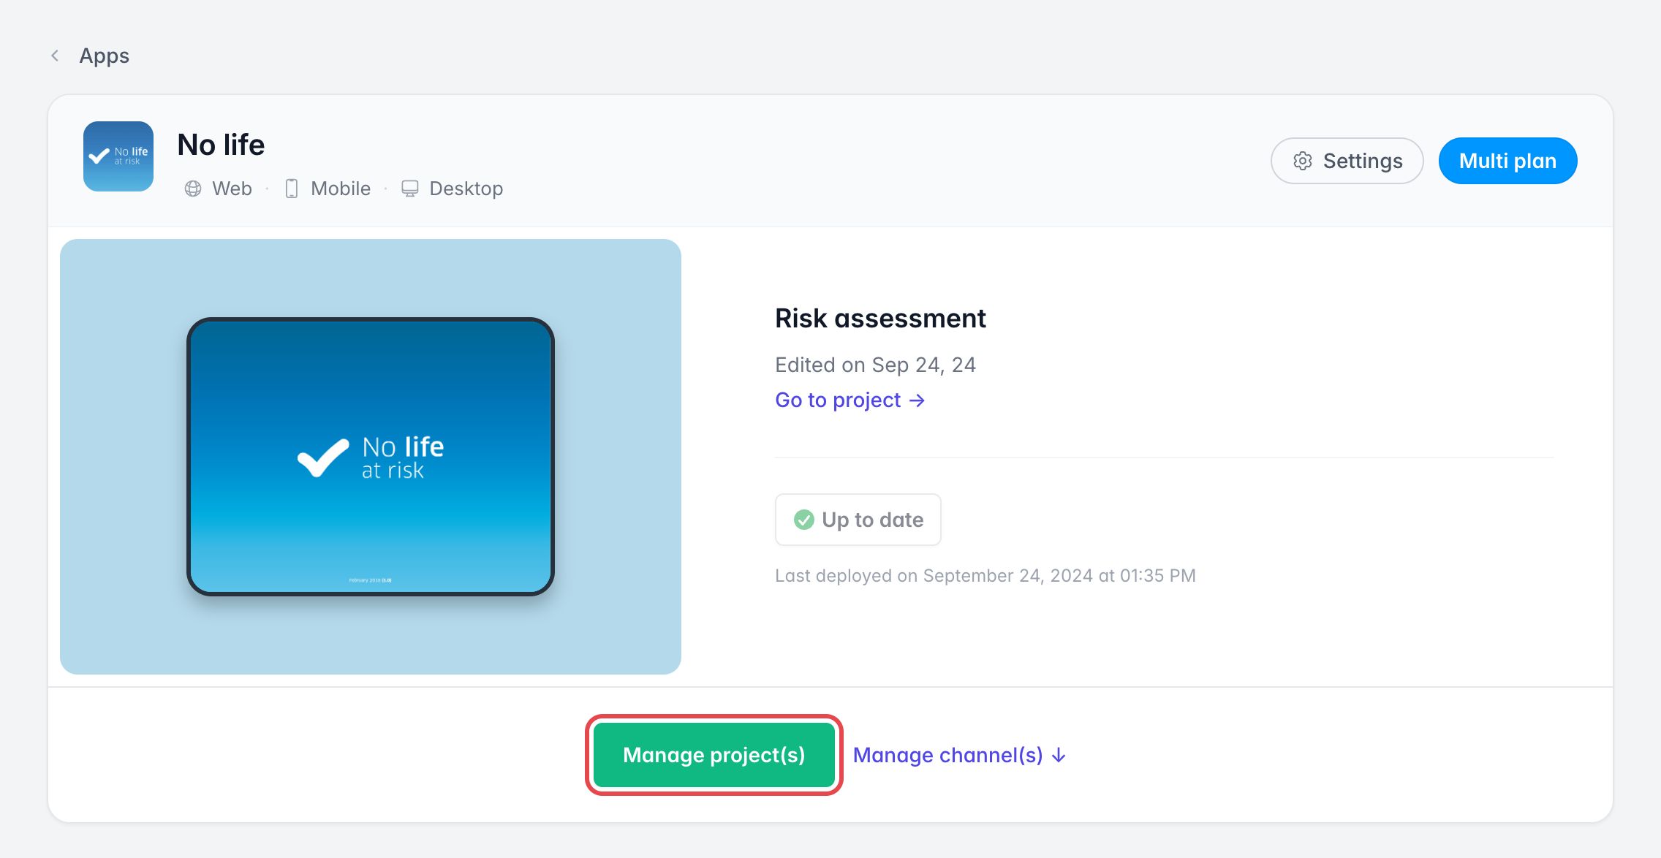Select the No life app title
1661x858 pixels.
point(221,145)
